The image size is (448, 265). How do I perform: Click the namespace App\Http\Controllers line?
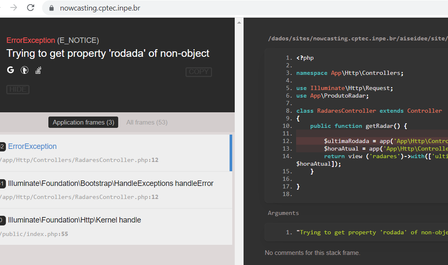[350, 73]
